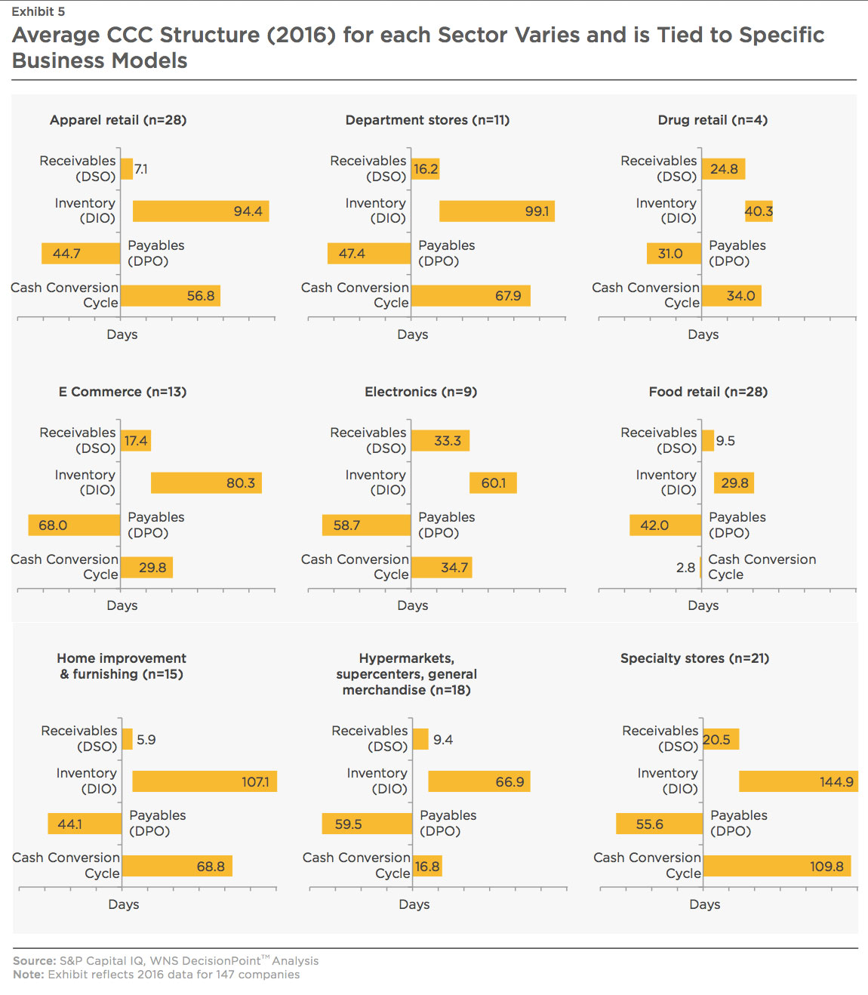
Task: Select Home improvement 68.8 cash cycle bar
Action: (177, 866)
